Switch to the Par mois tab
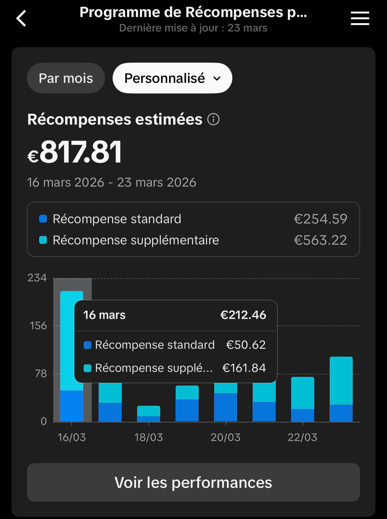The image size is (387, 519). tap(66, 78)
